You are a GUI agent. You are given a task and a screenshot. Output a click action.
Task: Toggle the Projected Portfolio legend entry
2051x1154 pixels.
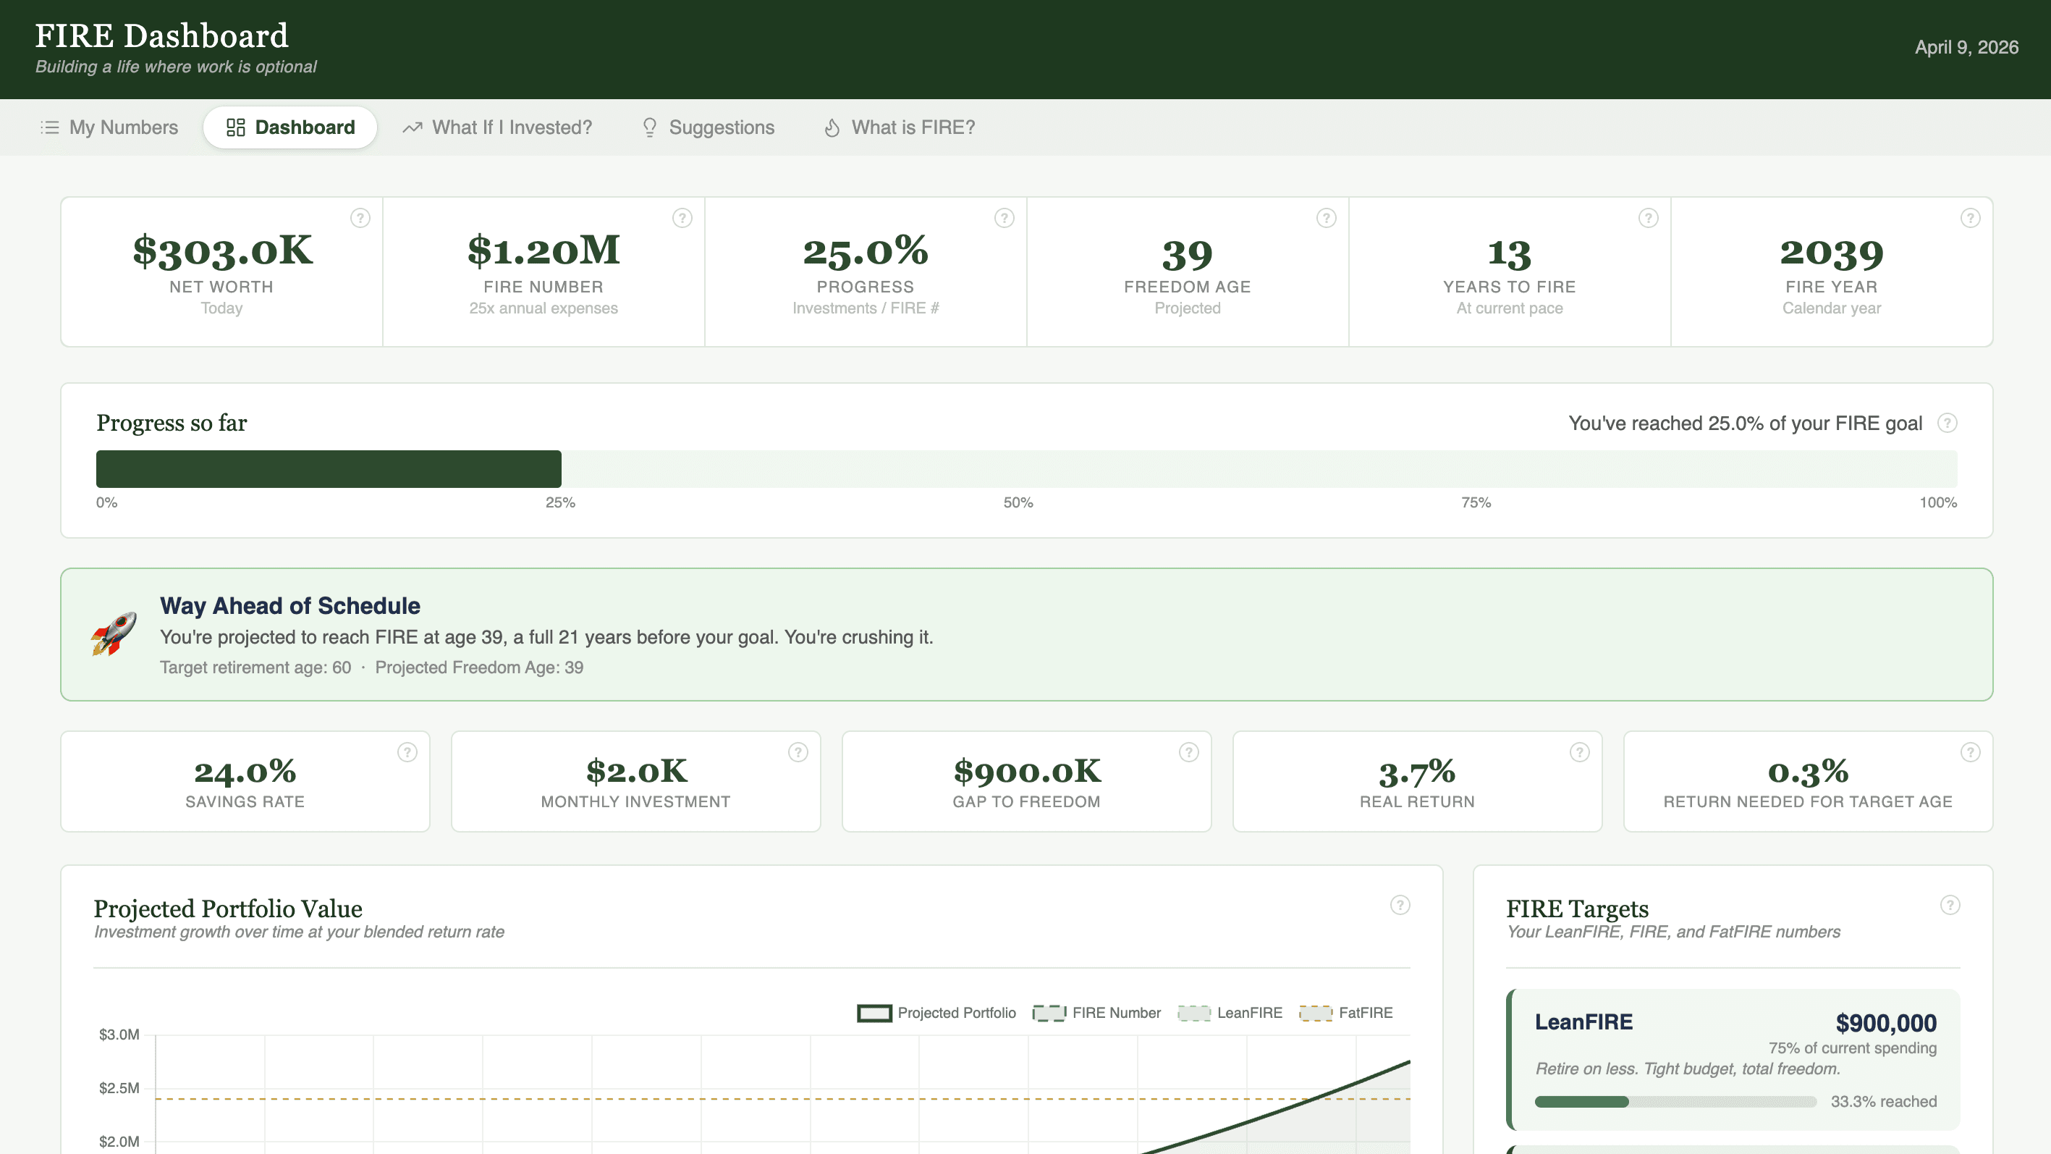[x=936, y=1013]
